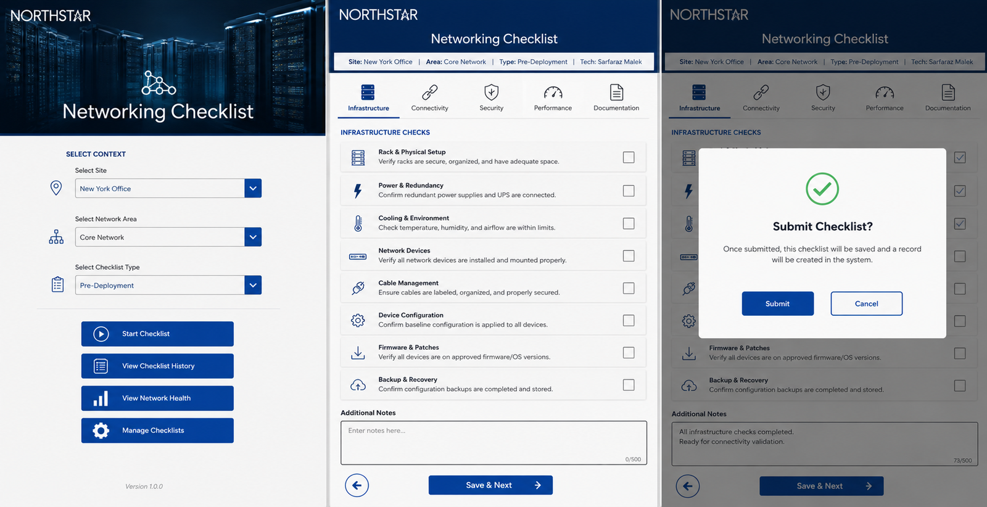Click Save & Next in the middle panel
This screenshot has height=507, width=987.
pyautogui.click(x=490, y=485)
